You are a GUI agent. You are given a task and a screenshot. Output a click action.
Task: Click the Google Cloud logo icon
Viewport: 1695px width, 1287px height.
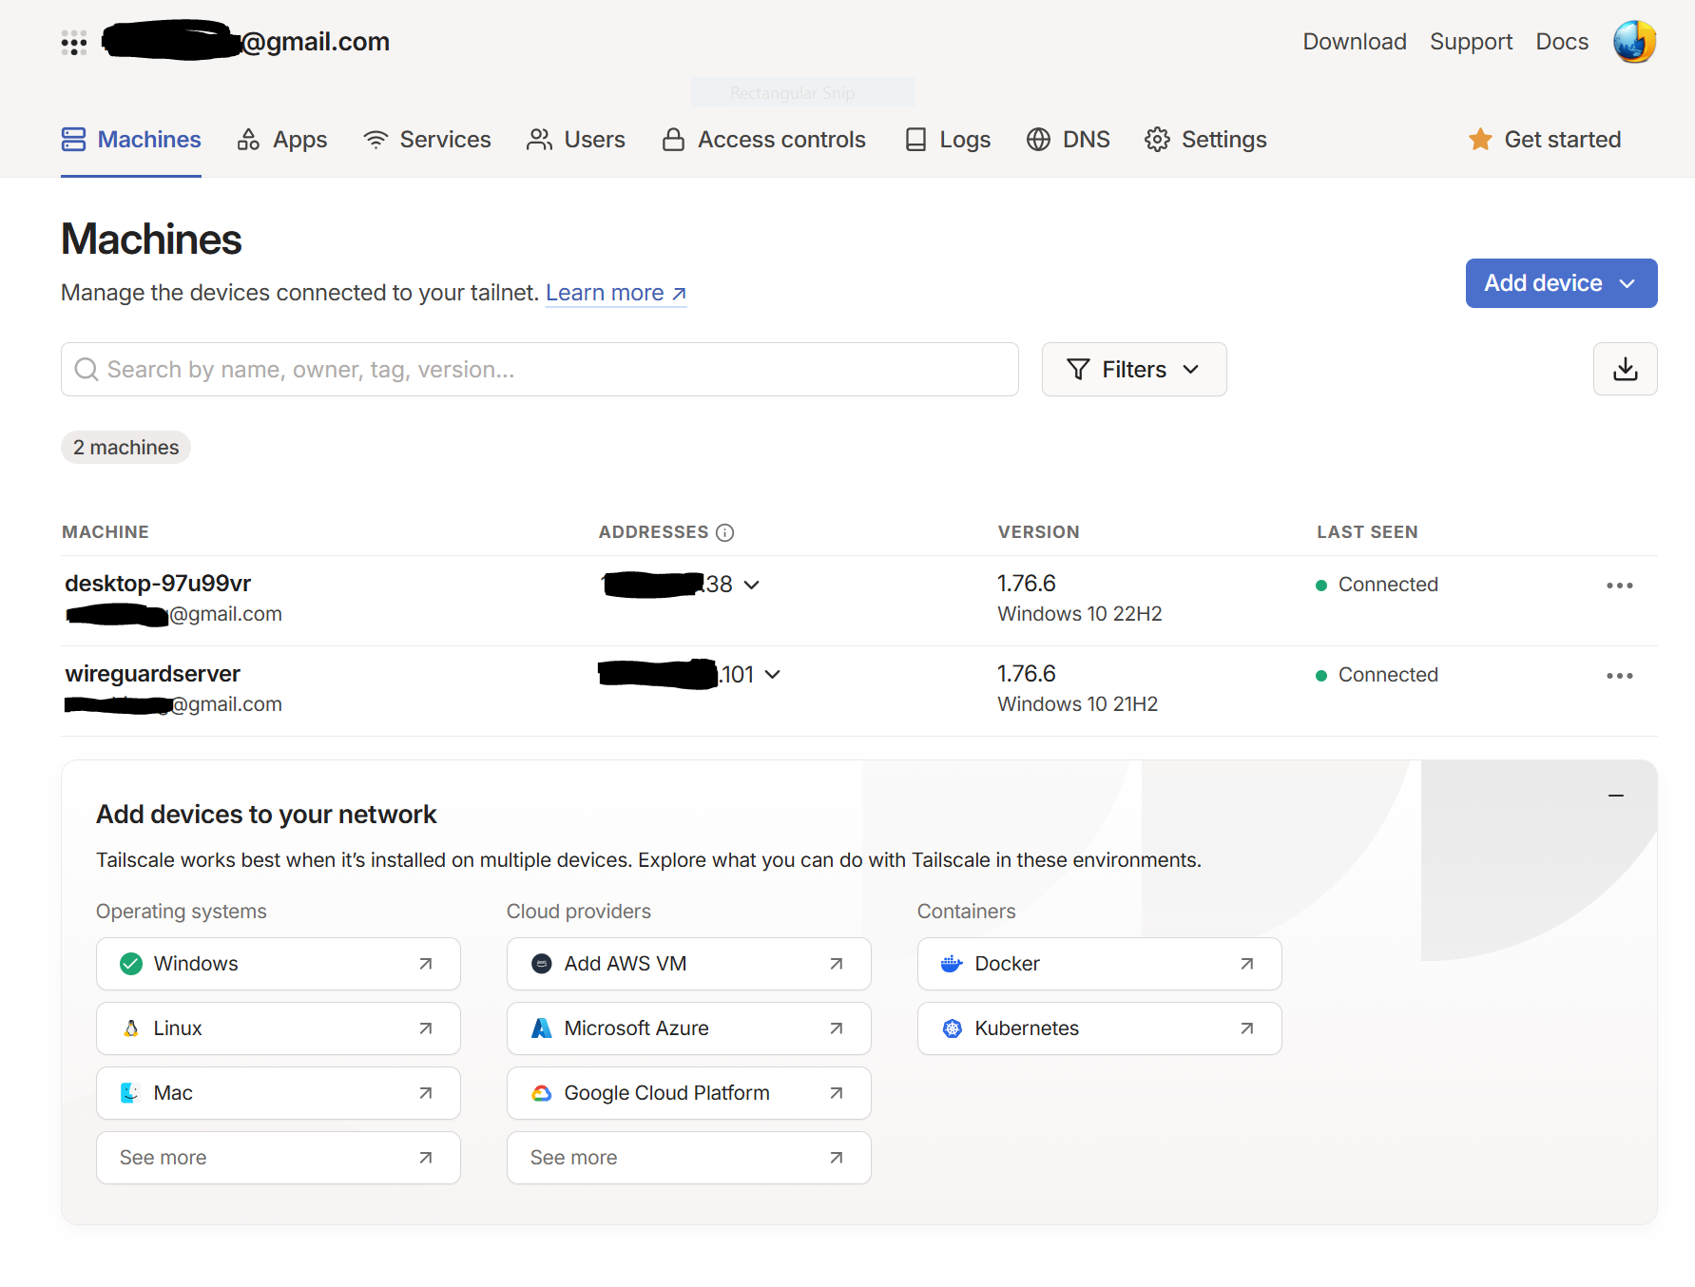[x=541, y=1093]
